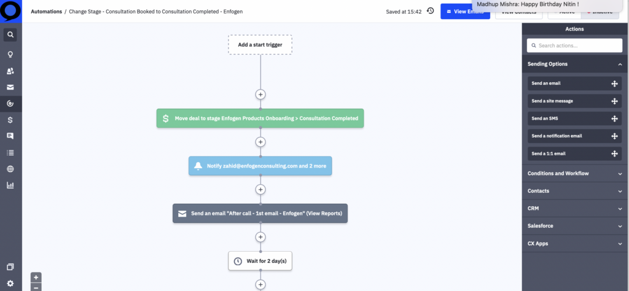
Task: Set automation status to Inactive
Action: (x=601, y=12)
